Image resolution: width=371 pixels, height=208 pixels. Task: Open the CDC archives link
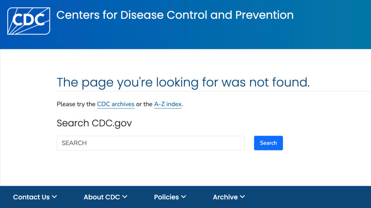(x=116, y=104)
